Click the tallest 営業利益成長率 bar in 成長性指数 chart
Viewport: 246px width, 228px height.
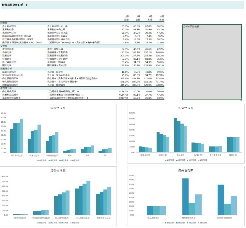(185, 197)
